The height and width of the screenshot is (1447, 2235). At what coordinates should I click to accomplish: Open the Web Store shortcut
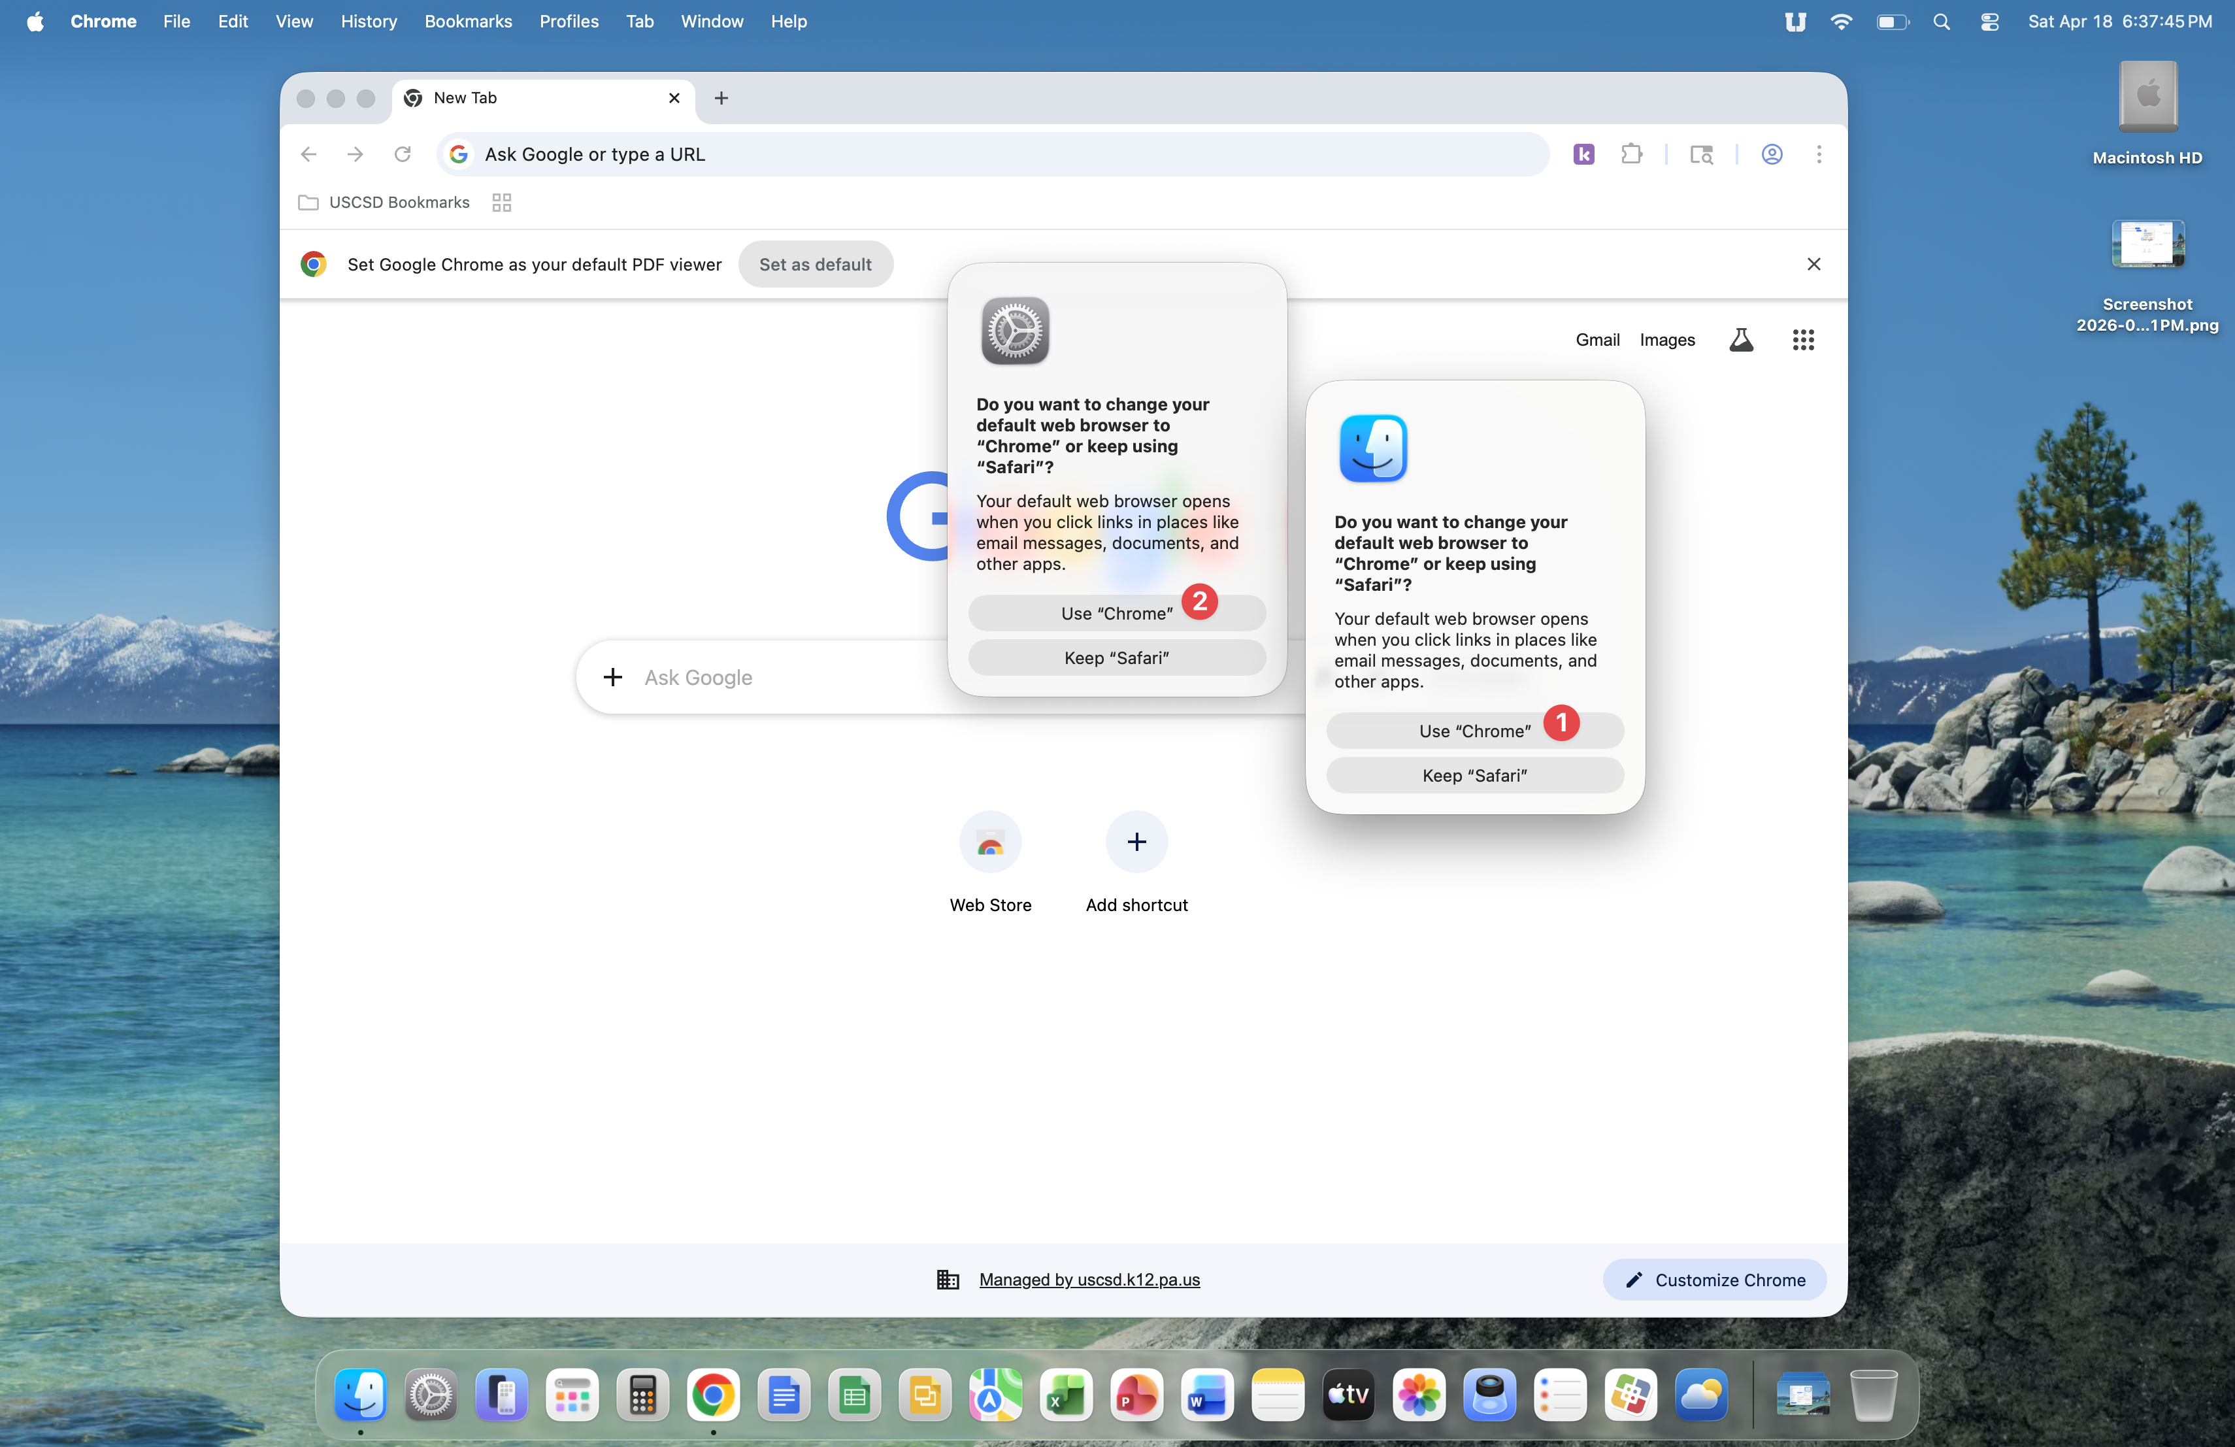pyautogui.click(x=990, y=842)
